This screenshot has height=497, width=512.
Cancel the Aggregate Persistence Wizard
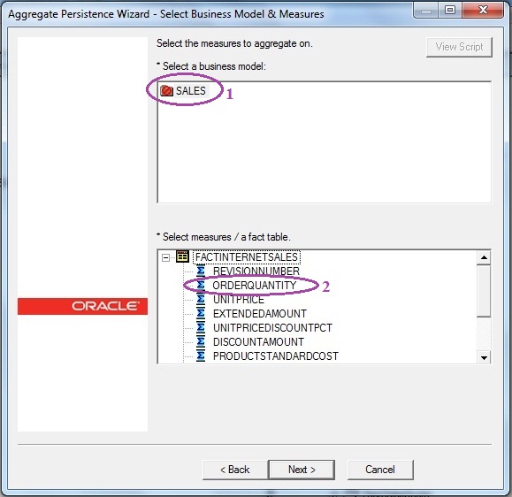pyautogui.click(x=380, y=470)
